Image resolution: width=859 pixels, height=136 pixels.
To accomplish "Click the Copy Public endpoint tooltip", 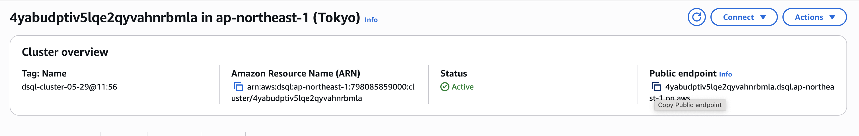I will click(690, 105).
